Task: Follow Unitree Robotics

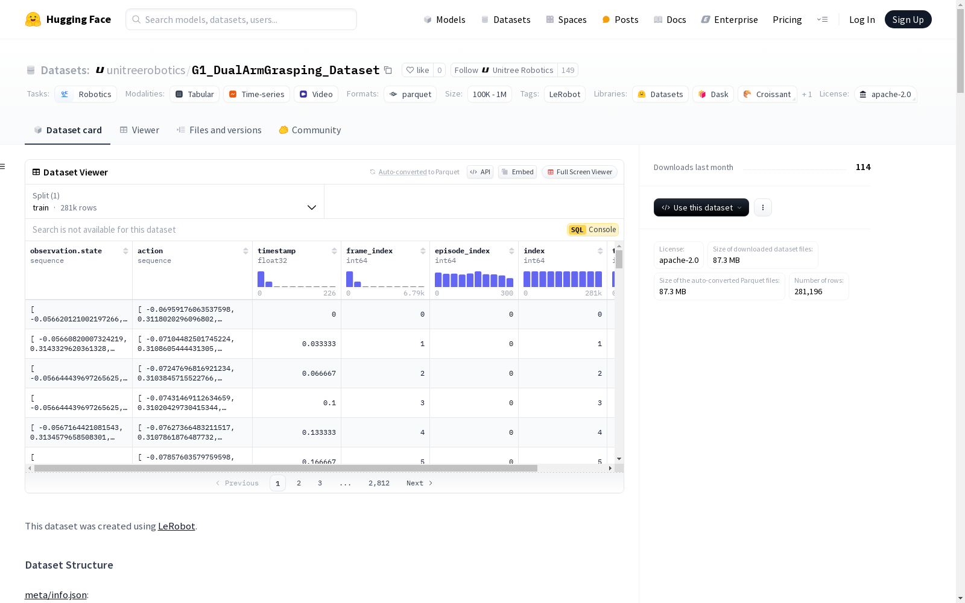Action: (x=504, y=71)
